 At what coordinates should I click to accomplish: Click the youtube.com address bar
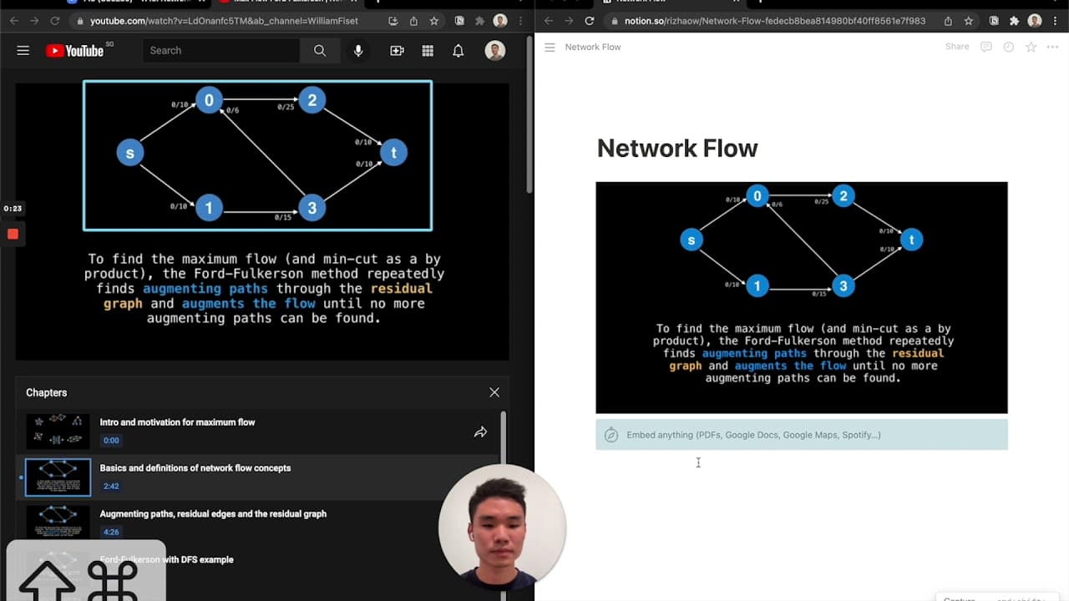pos(225,21)
